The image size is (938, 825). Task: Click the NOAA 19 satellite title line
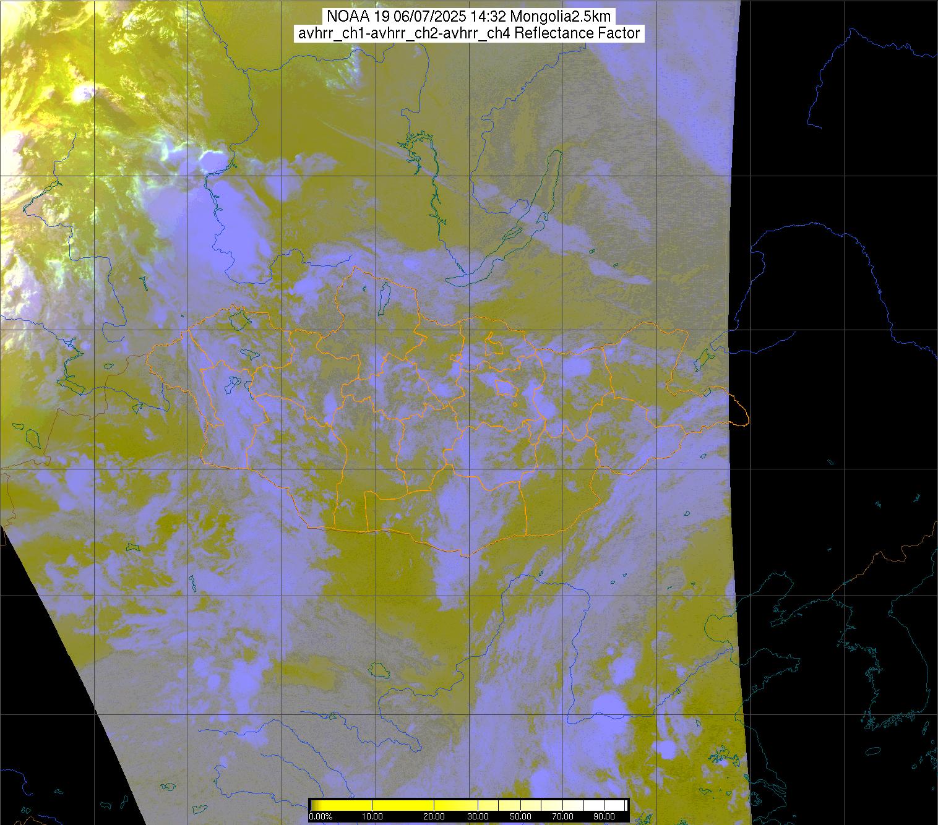coord(468,17)
